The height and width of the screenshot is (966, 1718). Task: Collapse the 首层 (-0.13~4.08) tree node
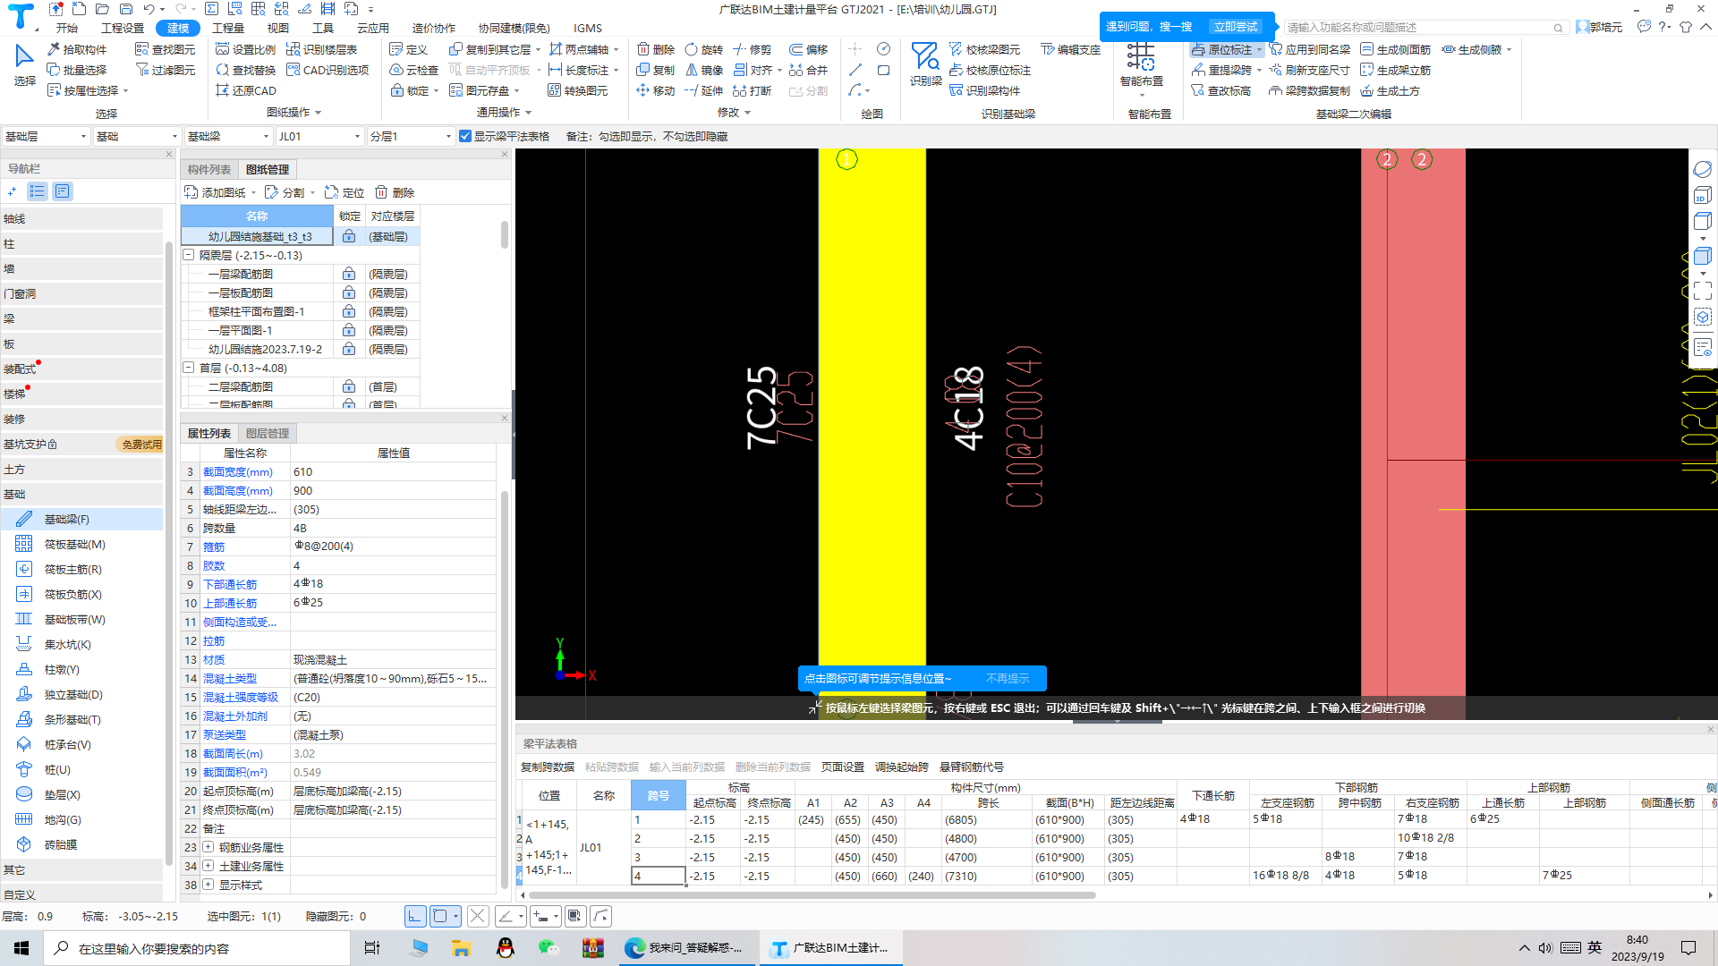click(x=189, y=368)
